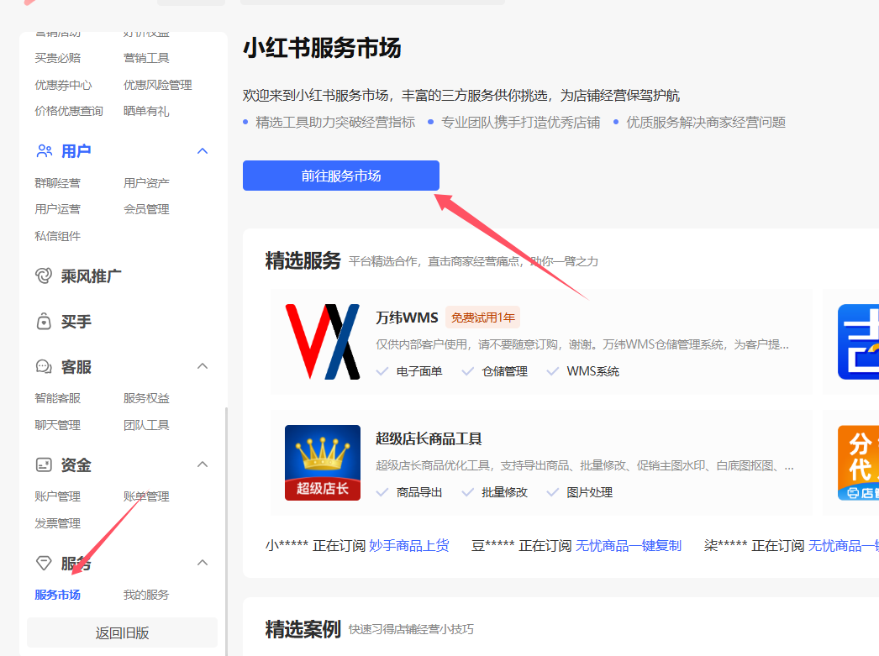
Task: Open 私信组件 menu item
Action: pos(58,236)
